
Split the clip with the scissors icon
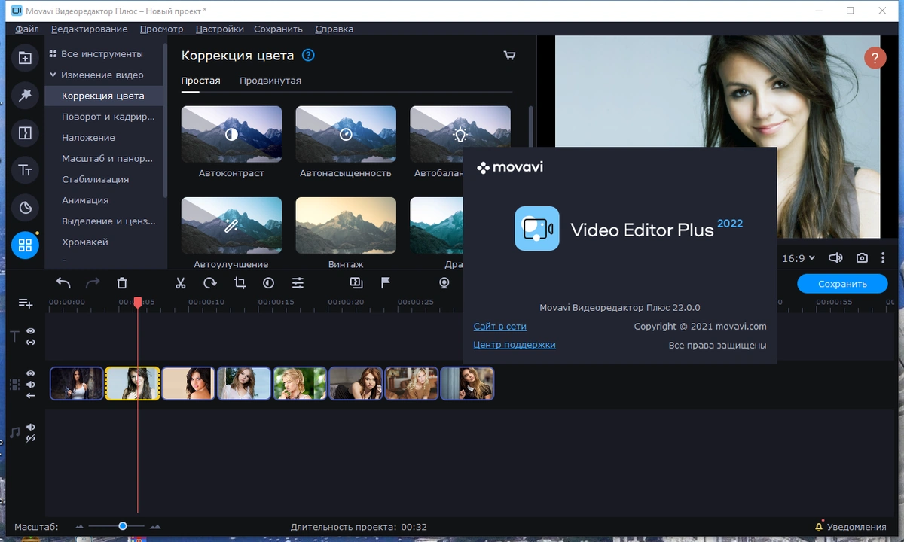[181, 283]
